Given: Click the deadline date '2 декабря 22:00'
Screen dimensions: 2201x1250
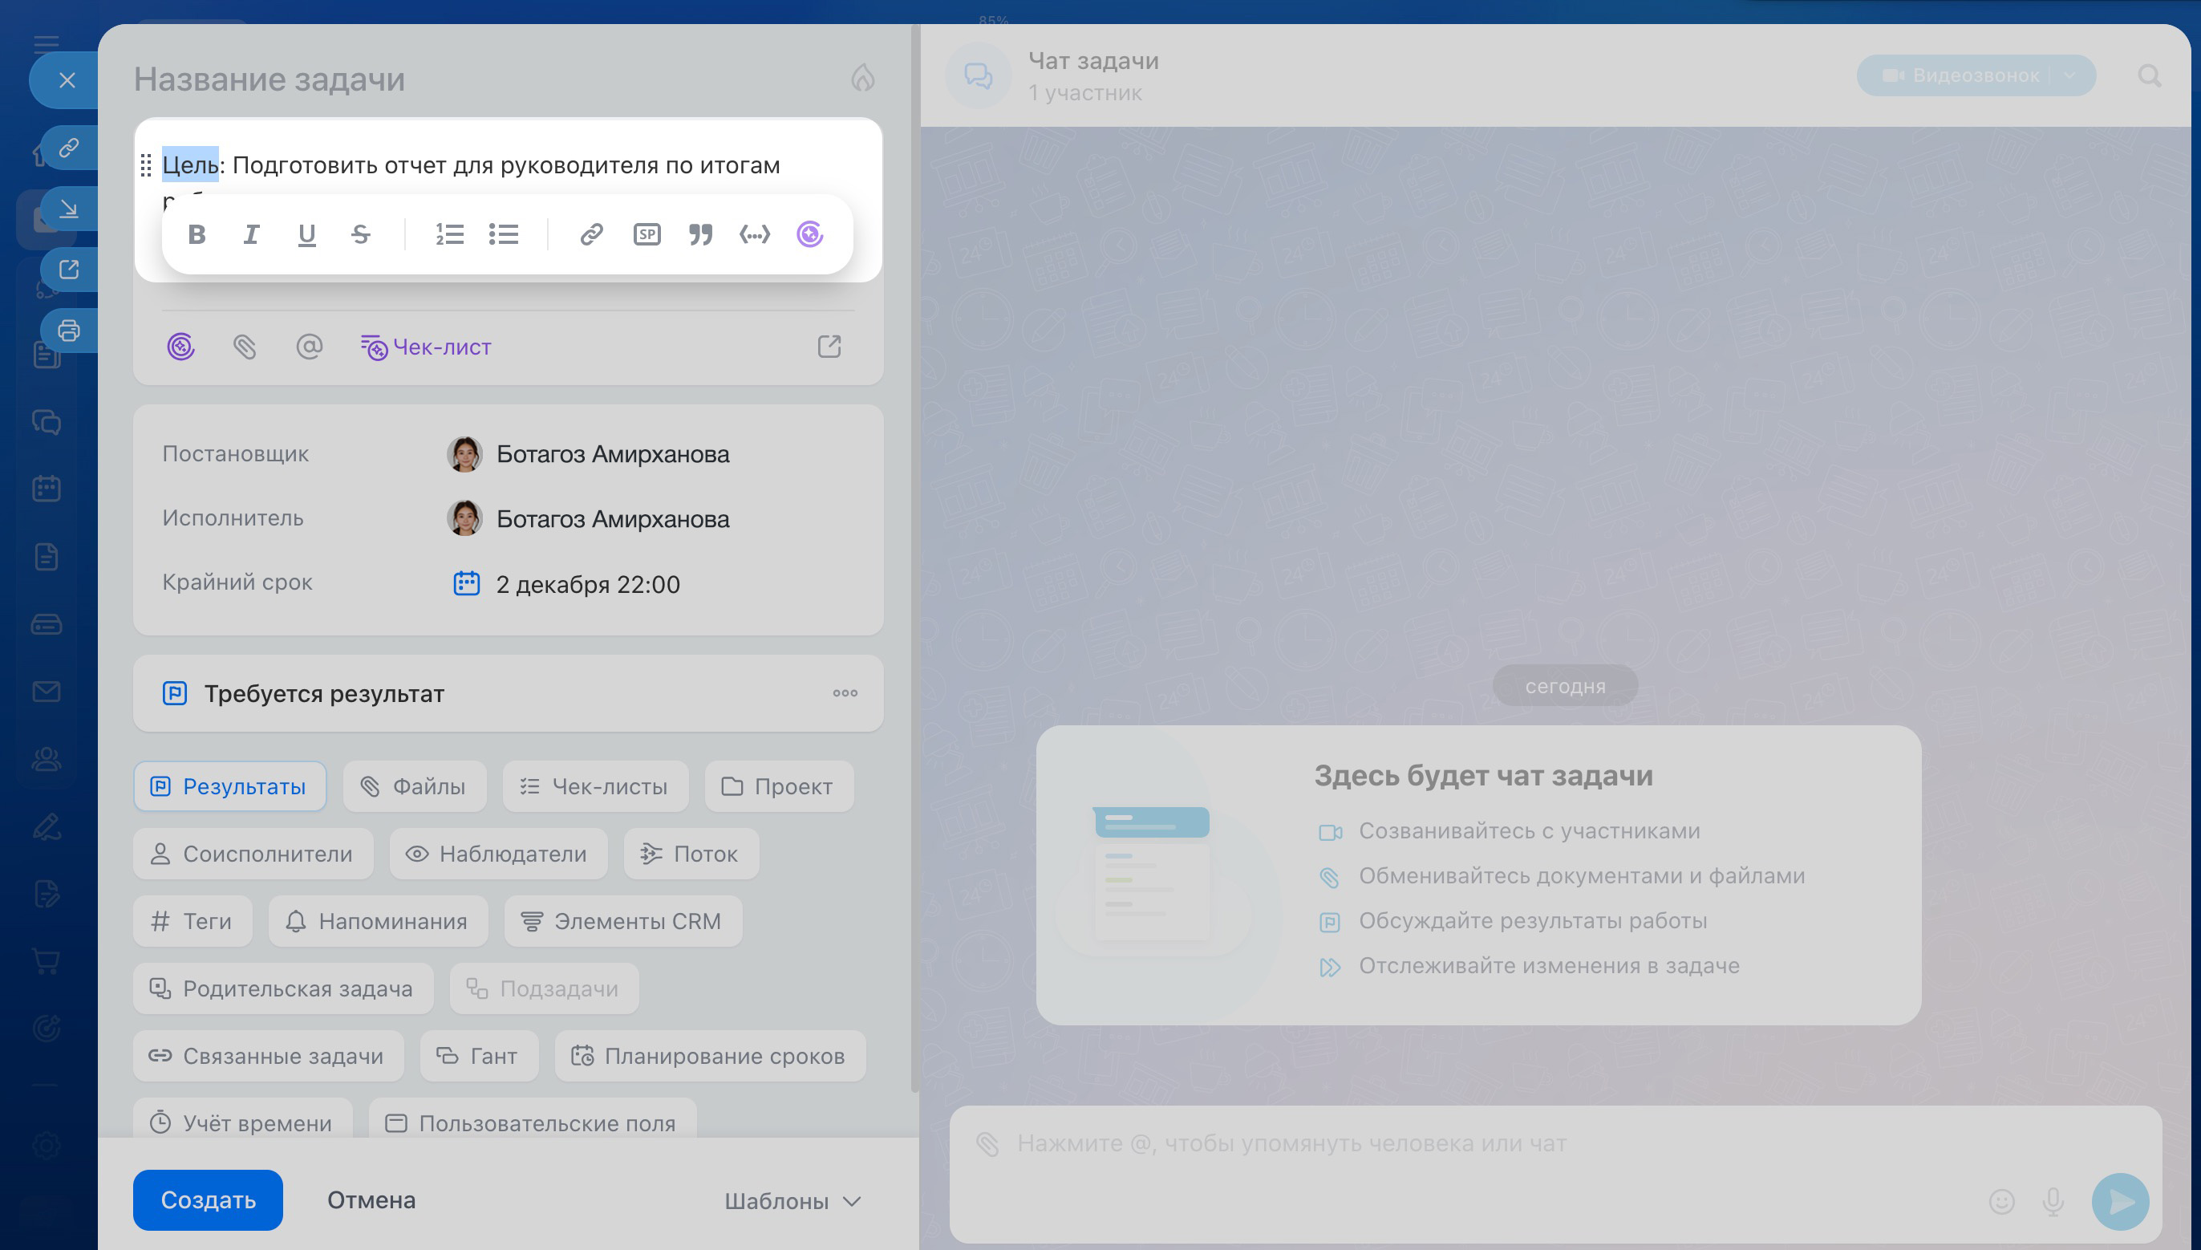Looking at the screenshot, I should pos(587,585).
